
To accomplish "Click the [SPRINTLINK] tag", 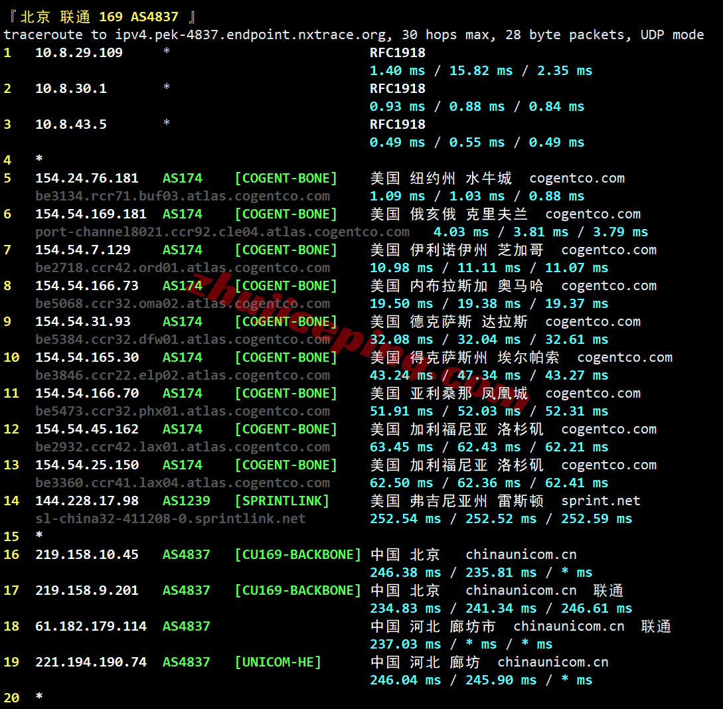I will click(x=282, y=501).
